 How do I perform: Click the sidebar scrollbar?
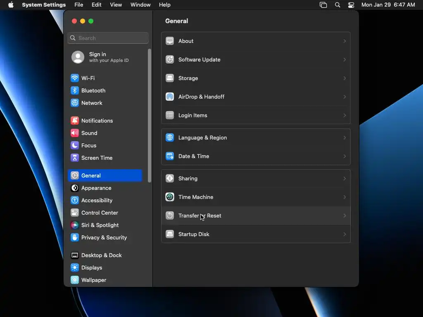coord(150,116)
